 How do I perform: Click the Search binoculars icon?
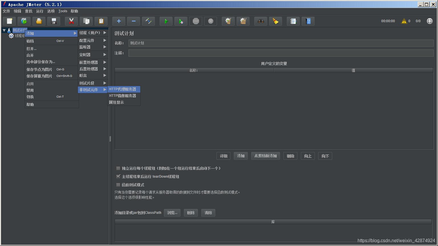coord(261,21)
